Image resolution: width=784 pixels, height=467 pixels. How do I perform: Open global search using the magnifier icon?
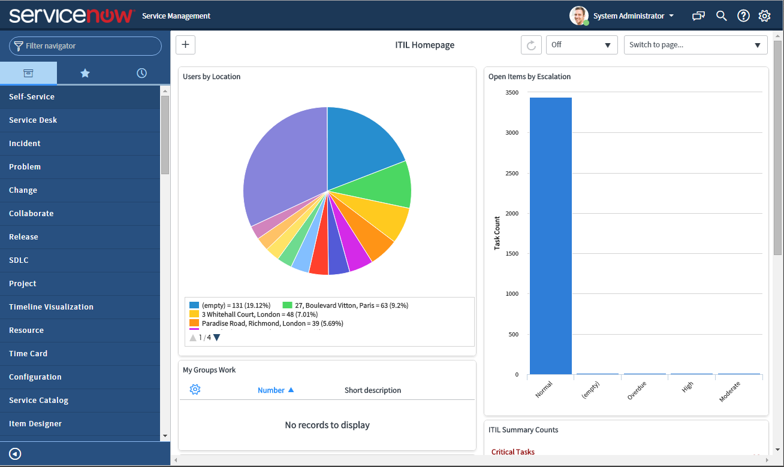click(x=721, y=16)
